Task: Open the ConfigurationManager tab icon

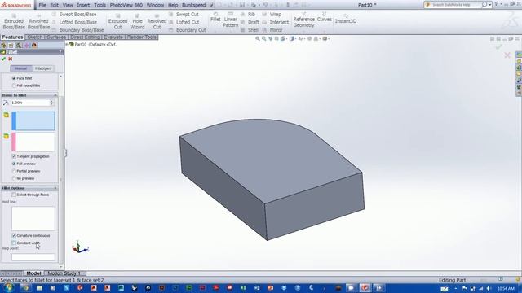Action: point(19,46)
